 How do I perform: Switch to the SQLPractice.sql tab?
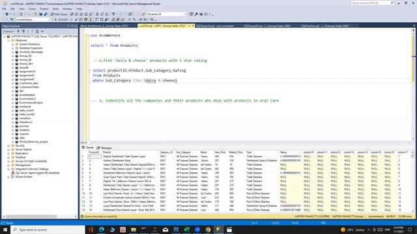tap(325, 26)
